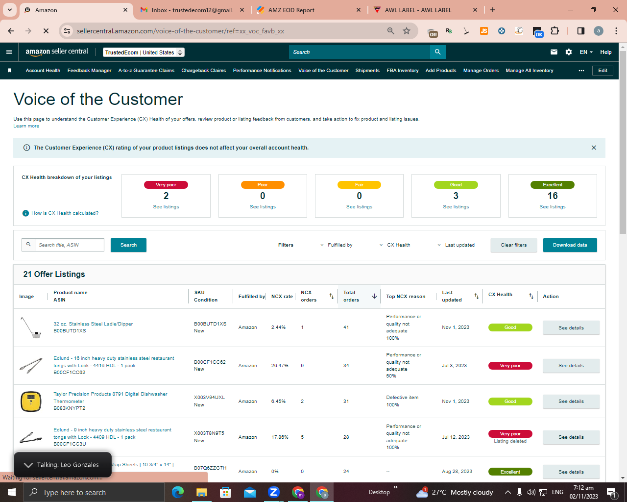Sort listings by NCX orders column
Screen dimensions: 627x502
pos(332,296)
